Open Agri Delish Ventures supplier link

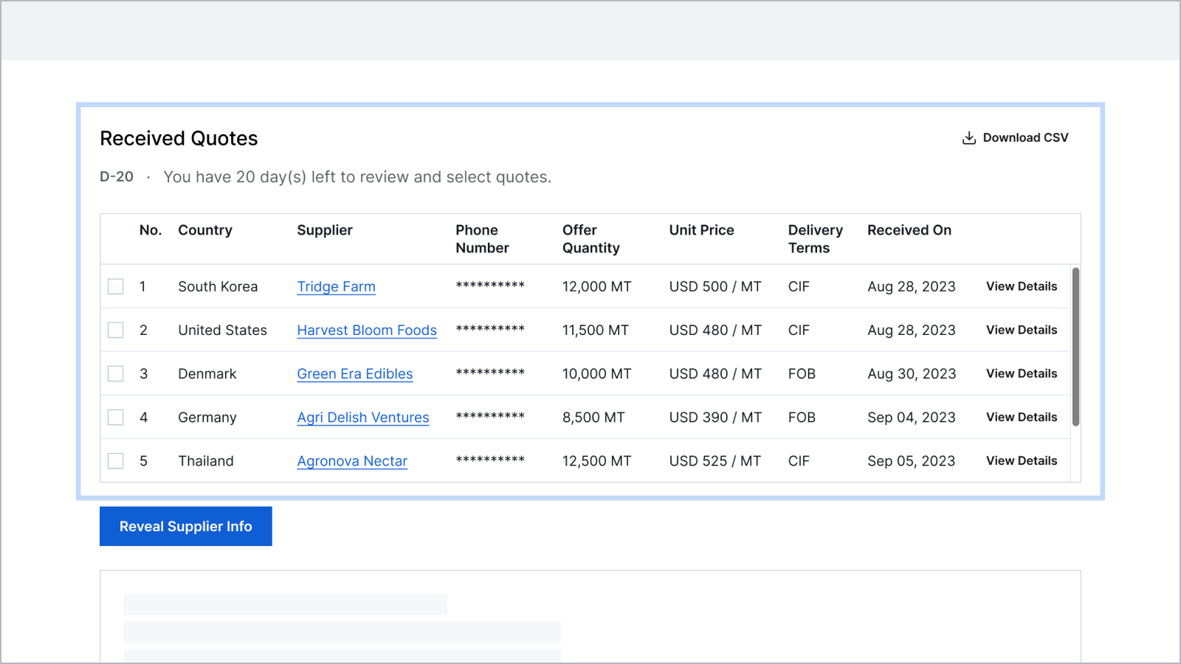[362, 418]
